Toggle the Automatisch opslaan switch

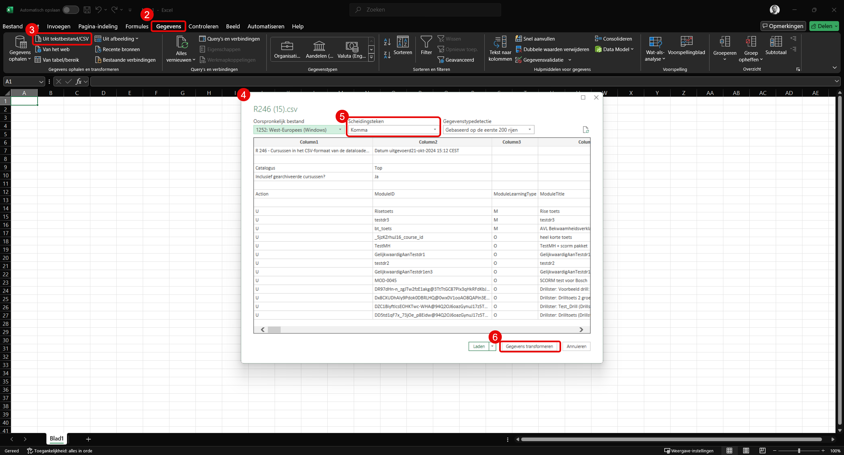click(x=71, y=10)
